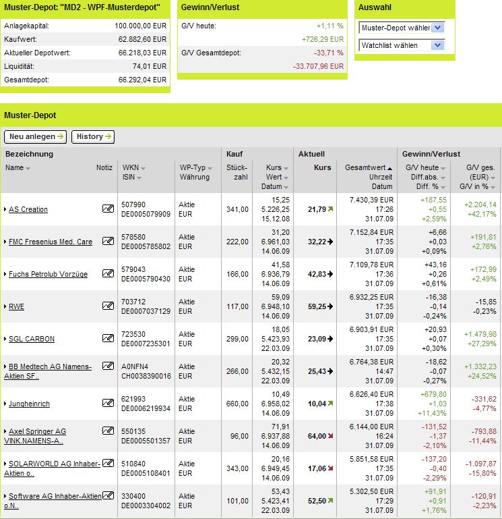Click the black trend arrow beside 25,43
The image size is (502, 519).
pyautogui.click(x=330, y=371)
